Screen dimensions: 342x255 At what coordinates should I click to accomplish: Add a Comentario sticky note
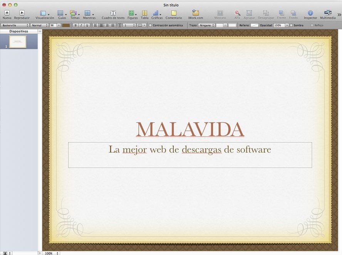tap(174, 15)
